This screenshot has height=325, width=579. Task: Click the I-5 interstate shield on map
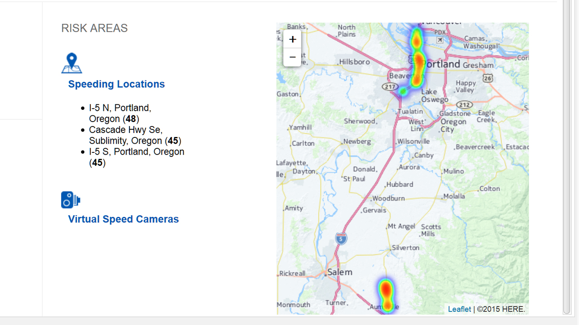pos(341,239)
